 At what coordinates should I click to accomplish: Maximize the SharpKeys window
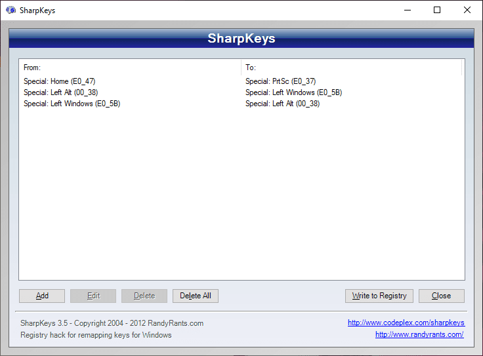point(437,10)
